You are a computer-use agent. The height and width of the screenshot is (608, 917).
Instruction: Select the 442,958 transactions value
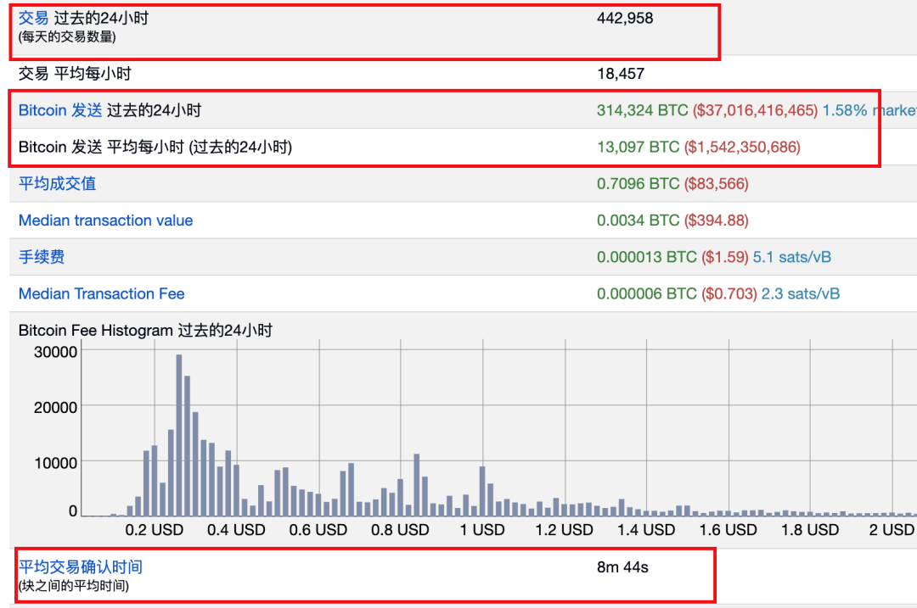pyautogui.click(x=625, y=18)
